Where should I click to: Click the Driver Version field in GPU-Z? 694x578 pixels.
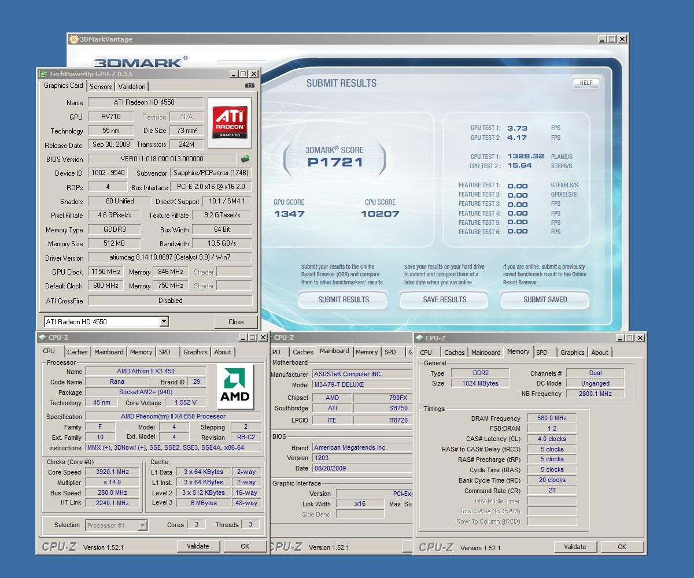click(x=170, y=258)
